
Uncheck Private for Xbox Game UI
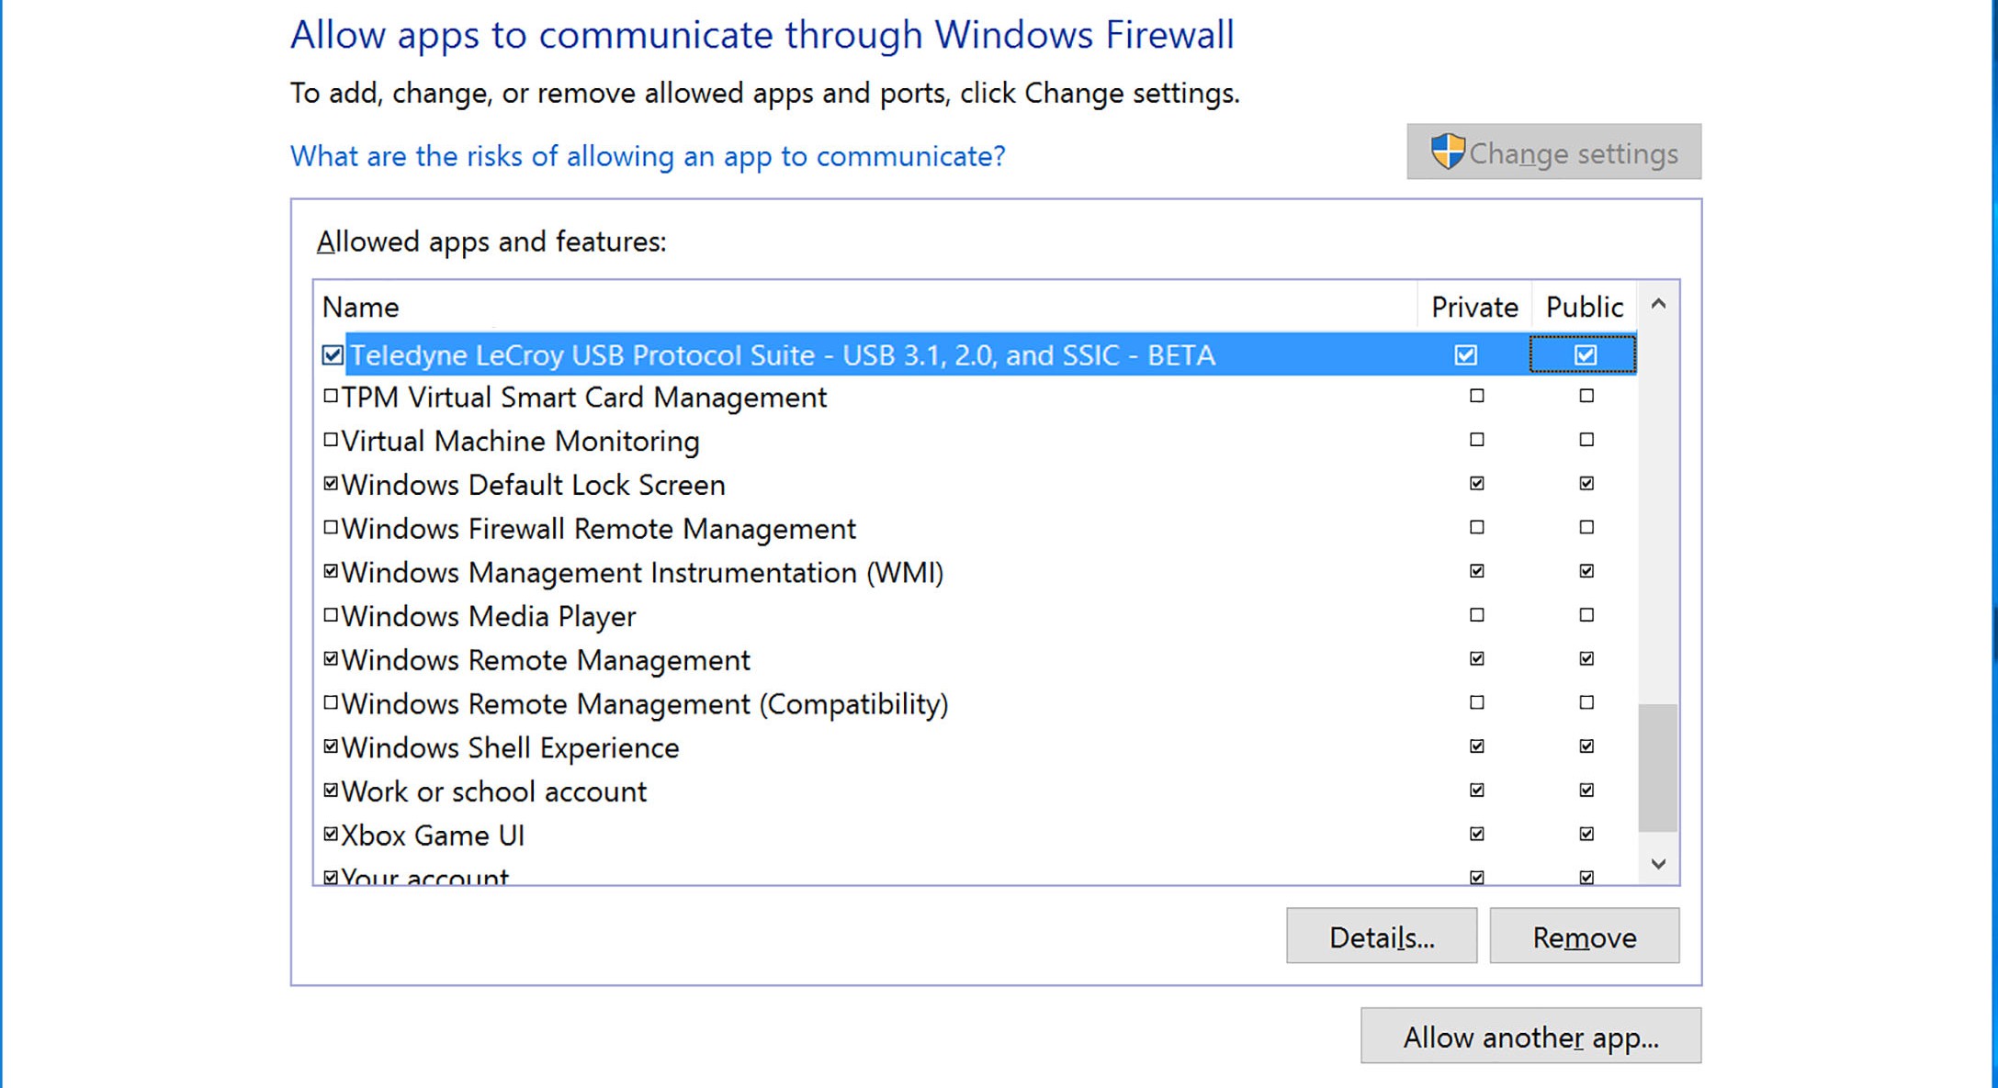[x=1476, y=834]
